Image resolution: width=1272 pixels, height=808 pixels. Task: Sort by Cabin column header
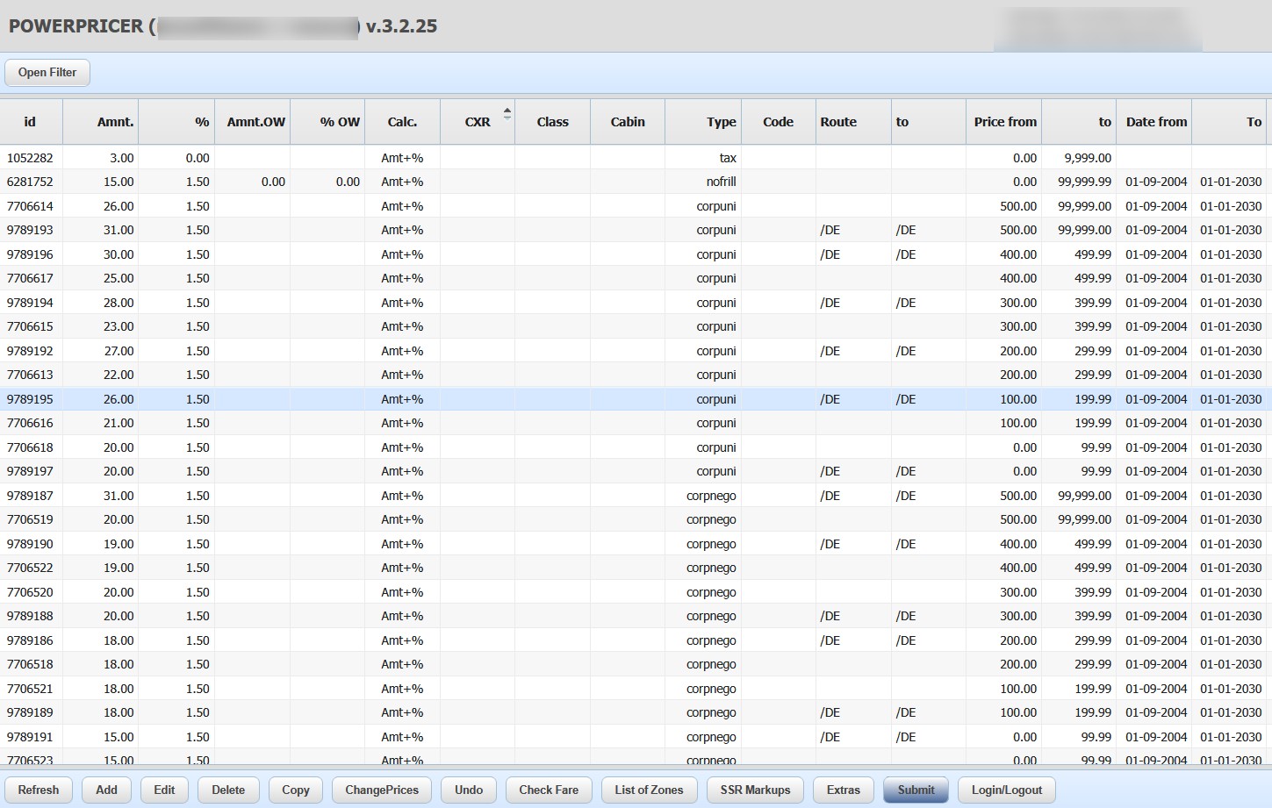628,122
